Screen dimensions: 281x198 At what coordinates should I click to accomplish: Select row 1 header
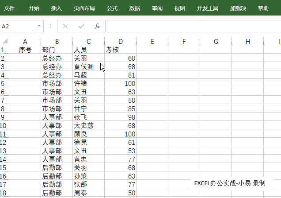click(x=4, y=50)
